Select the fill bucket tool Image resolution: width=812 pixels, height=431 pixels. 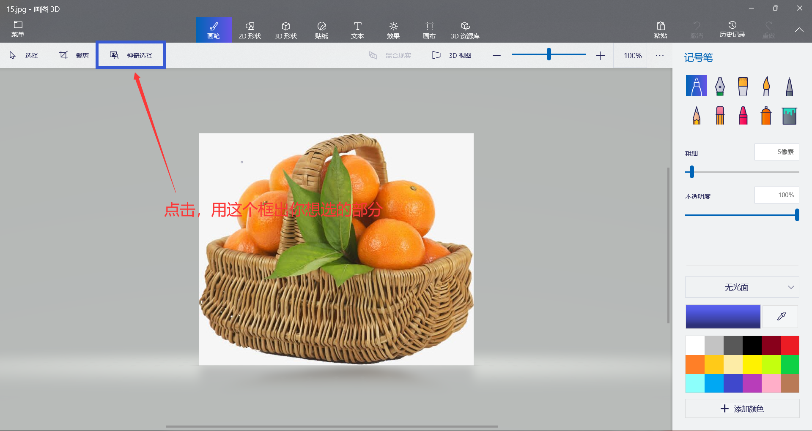(789, 115)
